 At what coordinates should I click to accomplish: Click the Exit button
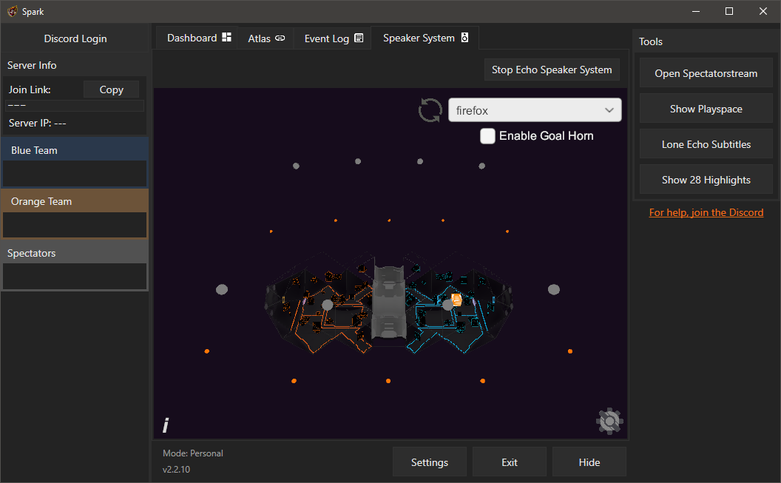pos(509,462)
